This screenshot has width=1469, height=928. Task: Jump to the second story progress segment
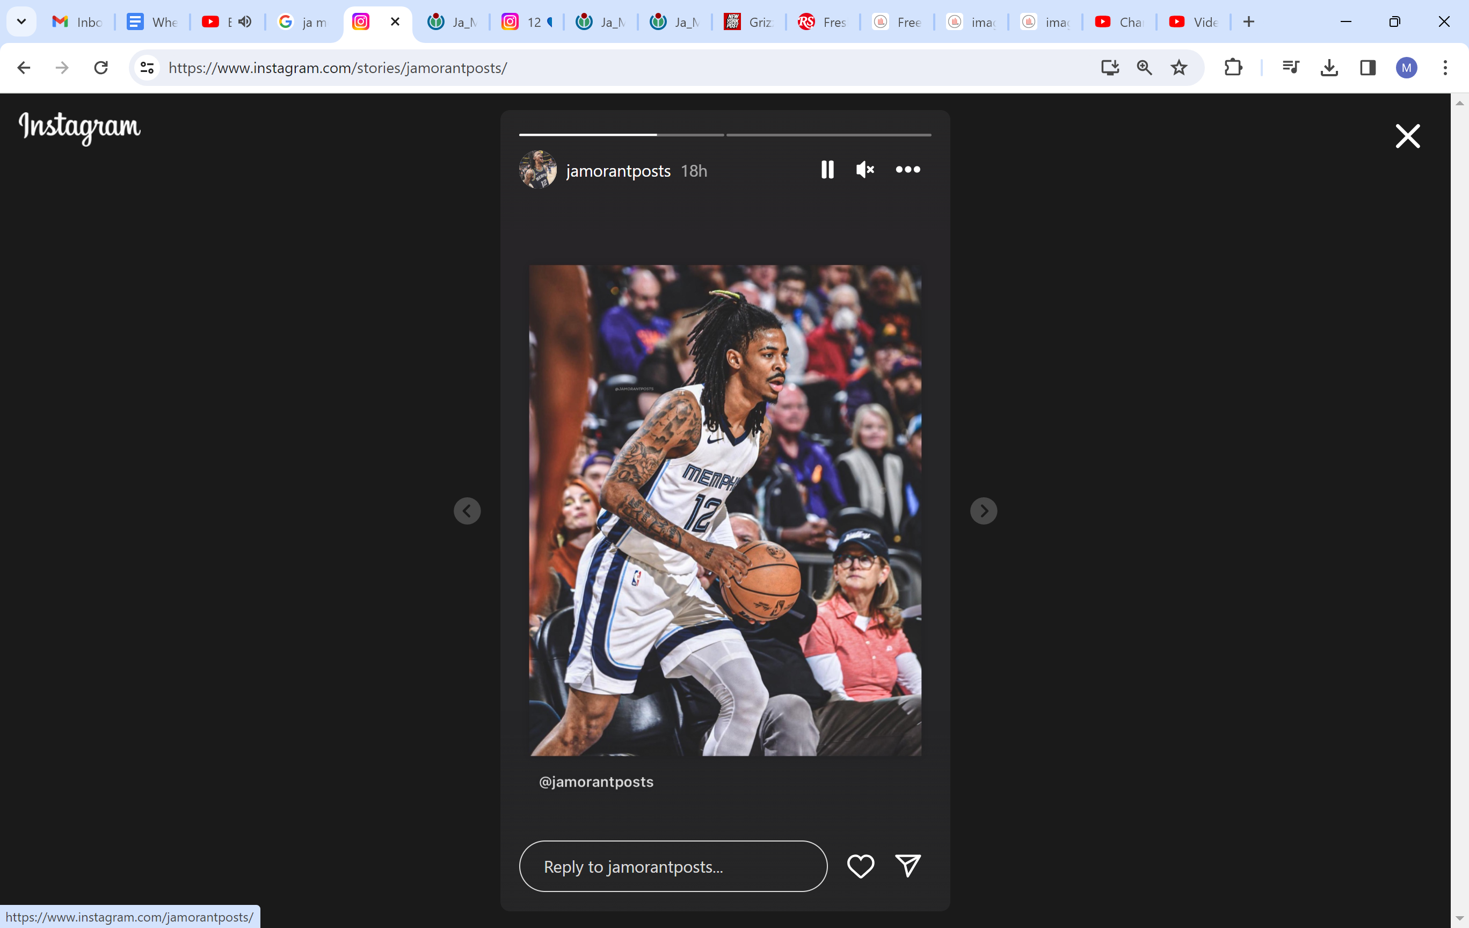(x=828, y=135)
